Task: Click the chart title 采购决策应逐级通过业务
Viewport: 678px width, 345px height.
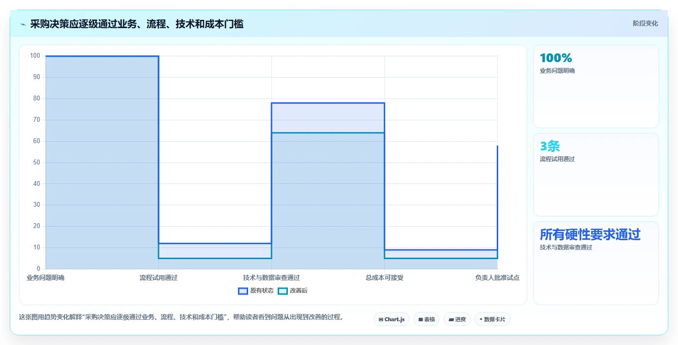Action: 137,24
